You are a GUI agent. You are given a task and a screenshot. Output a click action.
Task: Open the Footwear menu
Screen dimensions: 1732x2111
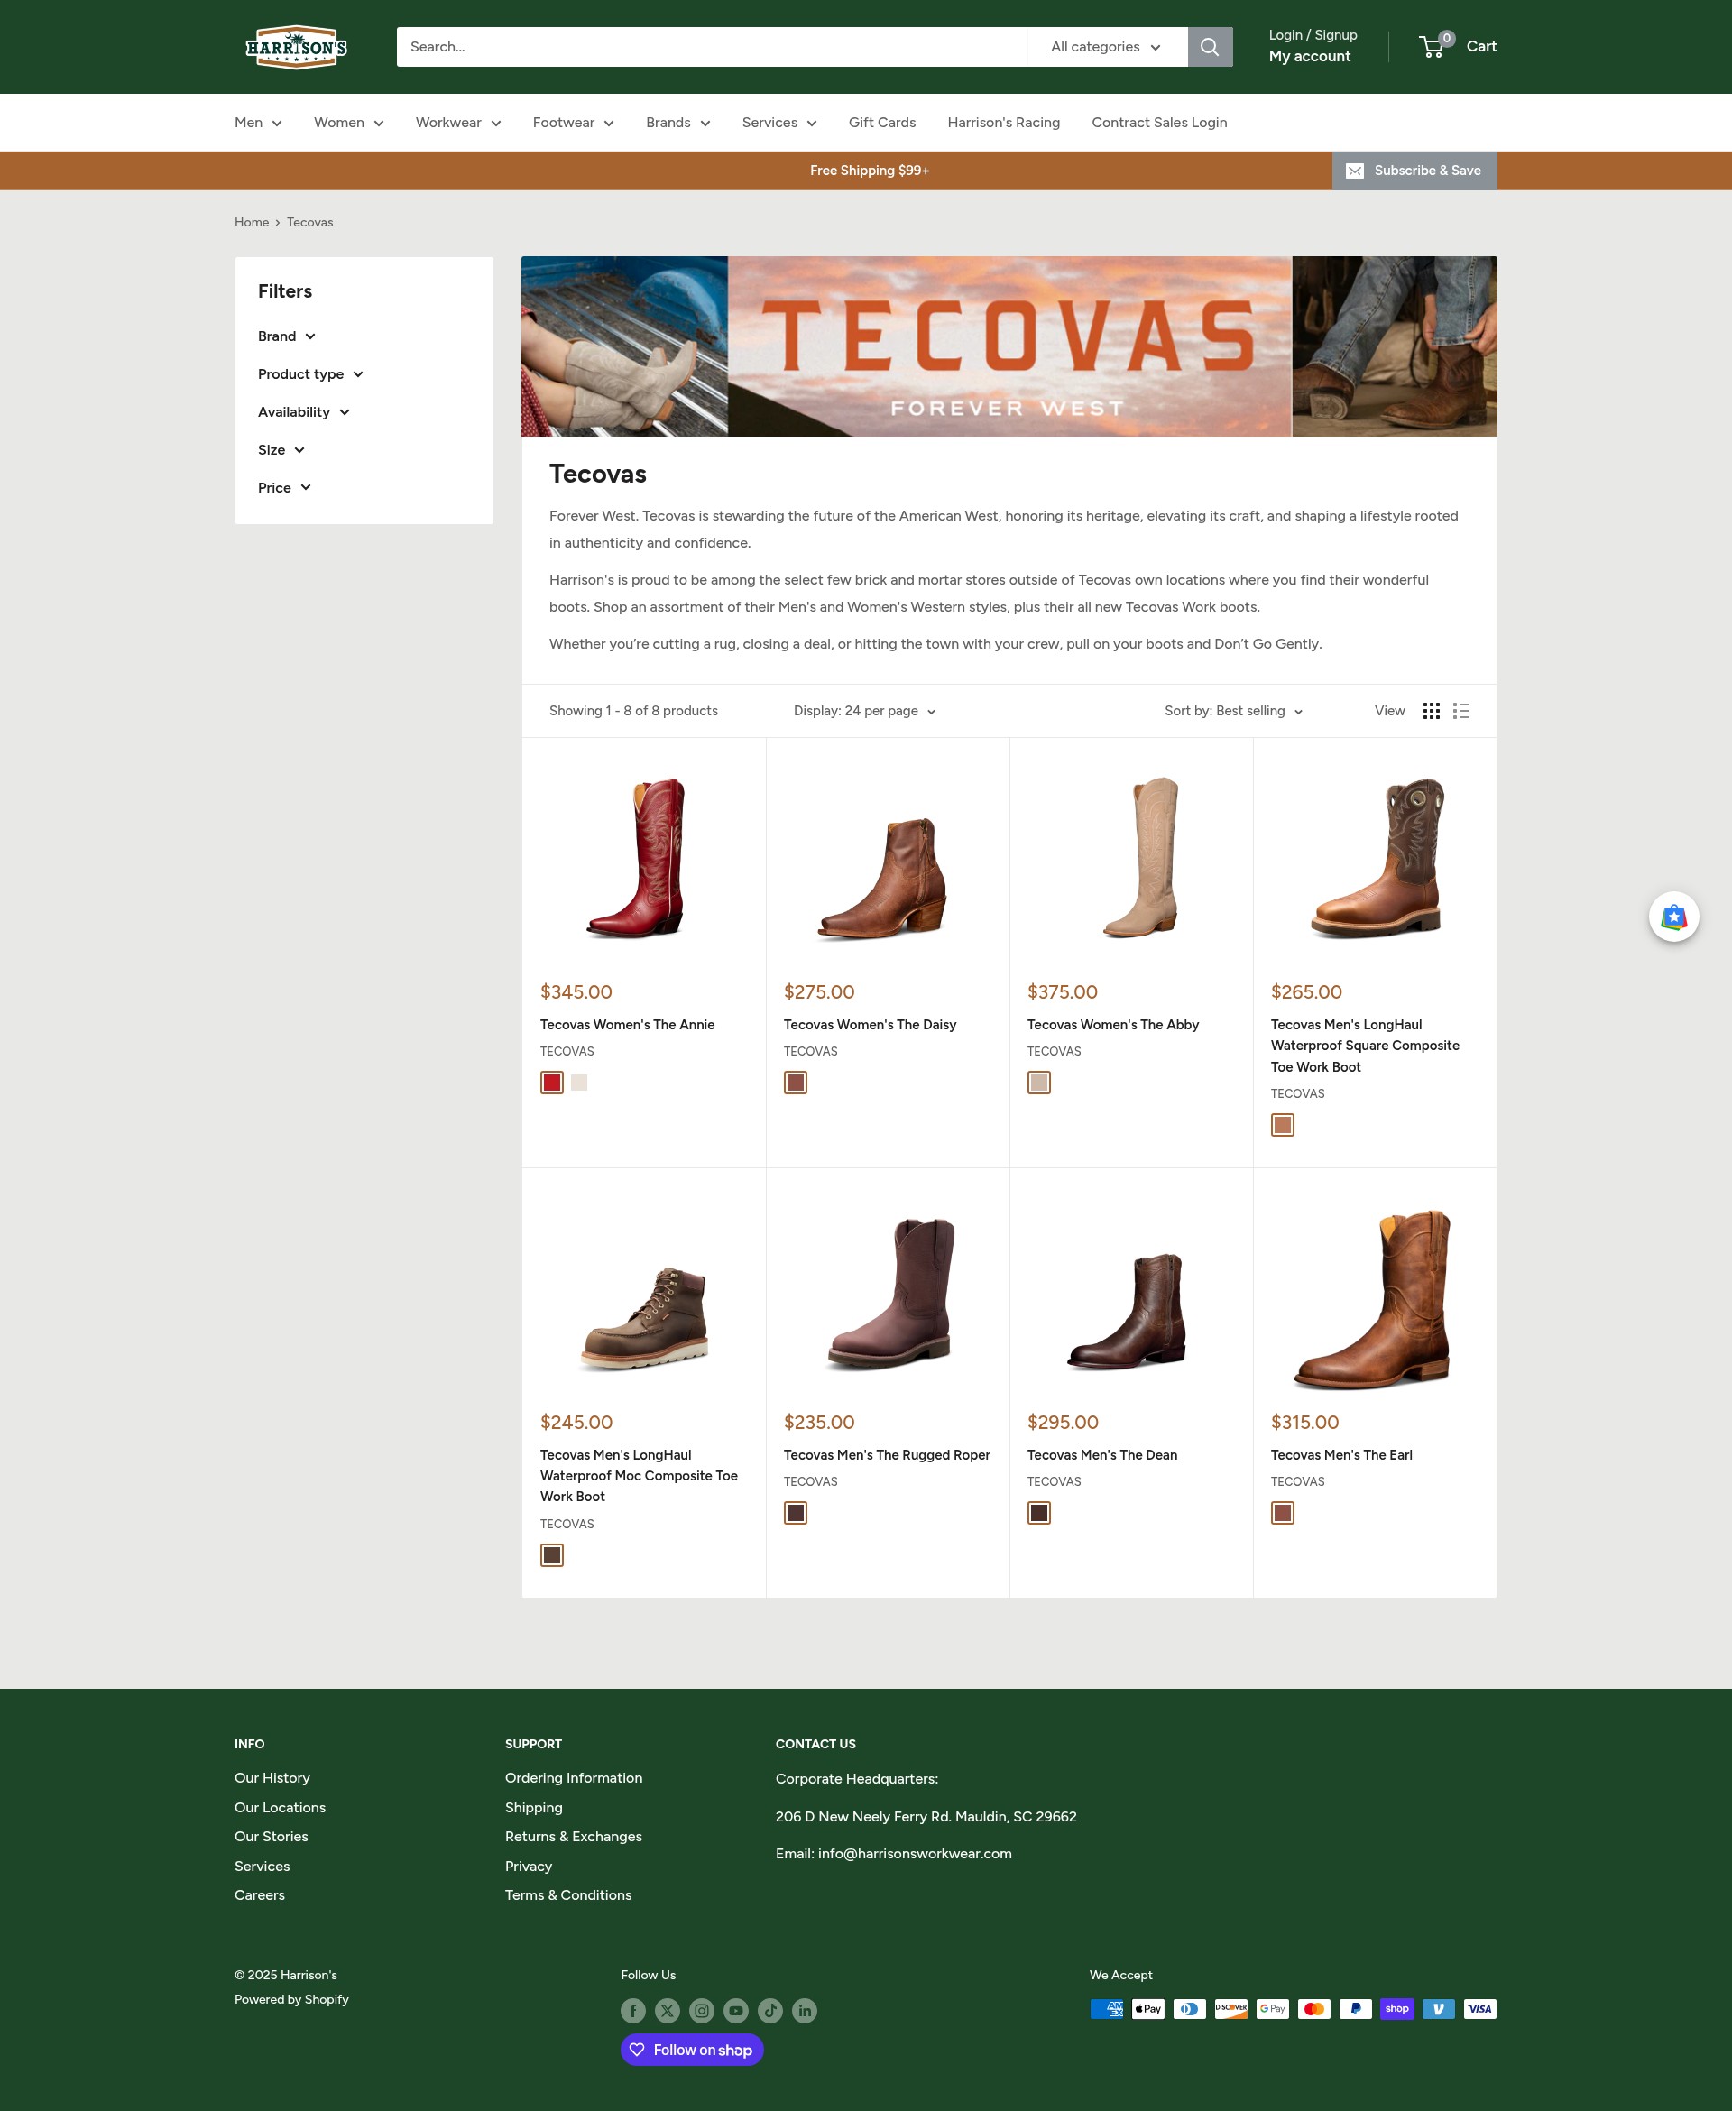click(573, 123)
